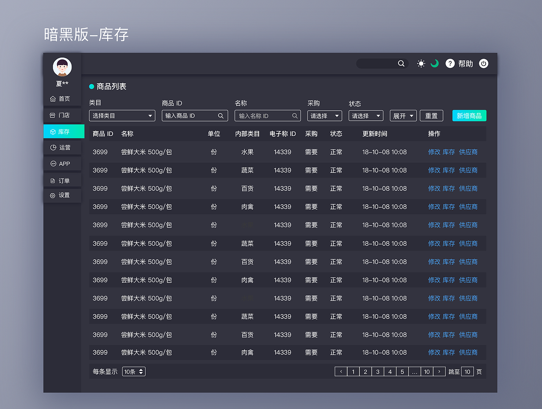Screen dimensions: 542x409
Task: Click the 新增商品 add product button
Action: [469, 115]
